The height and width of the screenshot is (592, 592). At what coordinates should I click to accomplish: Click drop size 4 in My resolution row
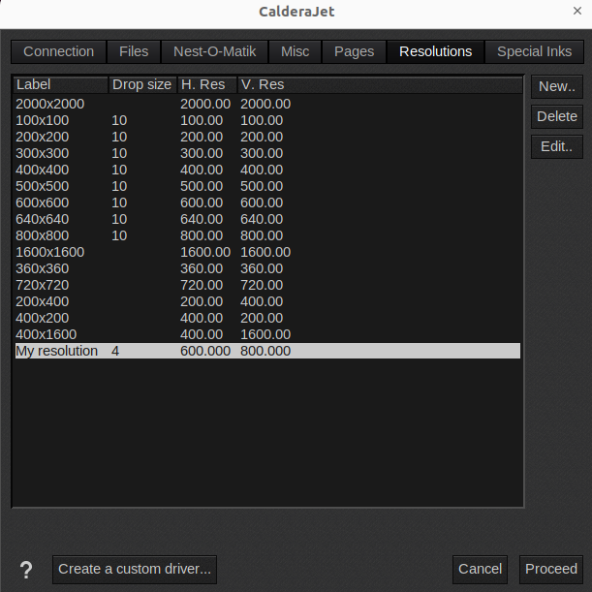[x=115, y=351]
